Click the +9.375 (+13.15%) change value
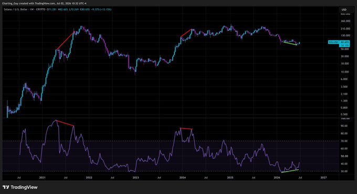Viewport: 357px width, 194px height. click(101, 9)
